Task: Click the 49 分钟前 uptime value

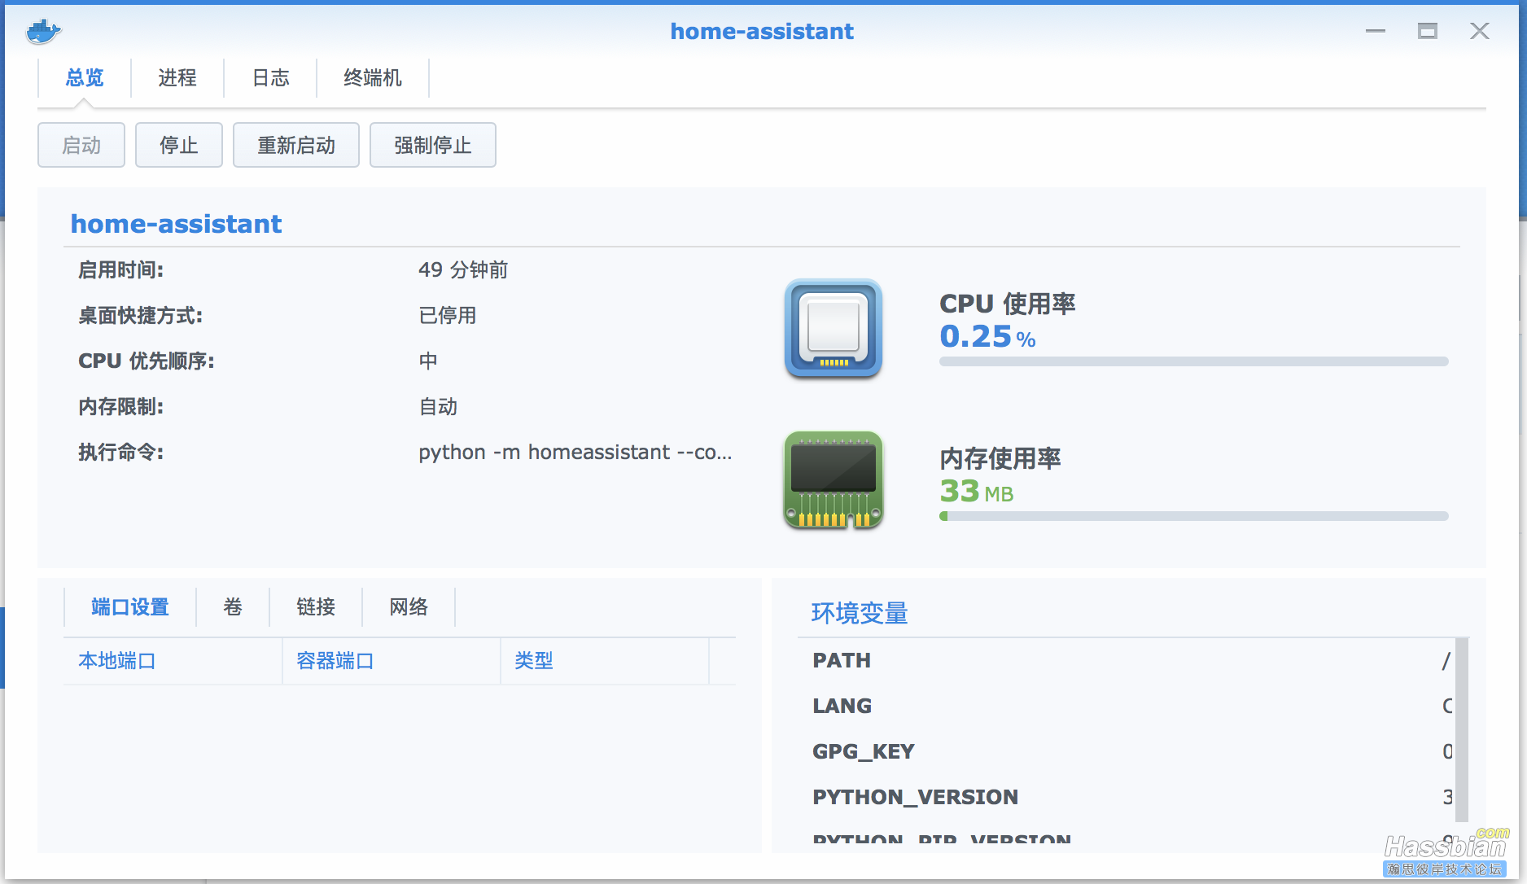Action: click(463, 270)
